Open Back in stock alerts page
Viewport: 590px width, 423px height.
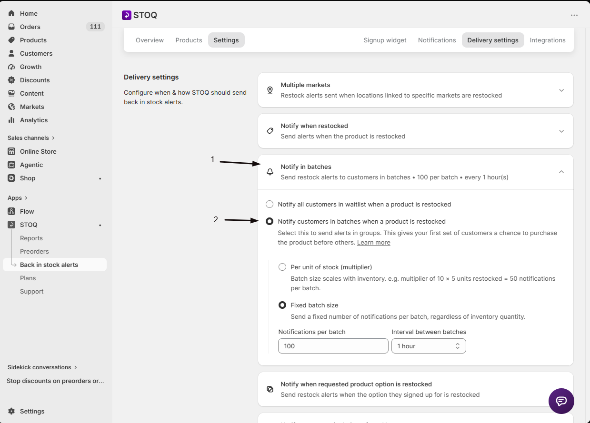[x=55, y=265]
